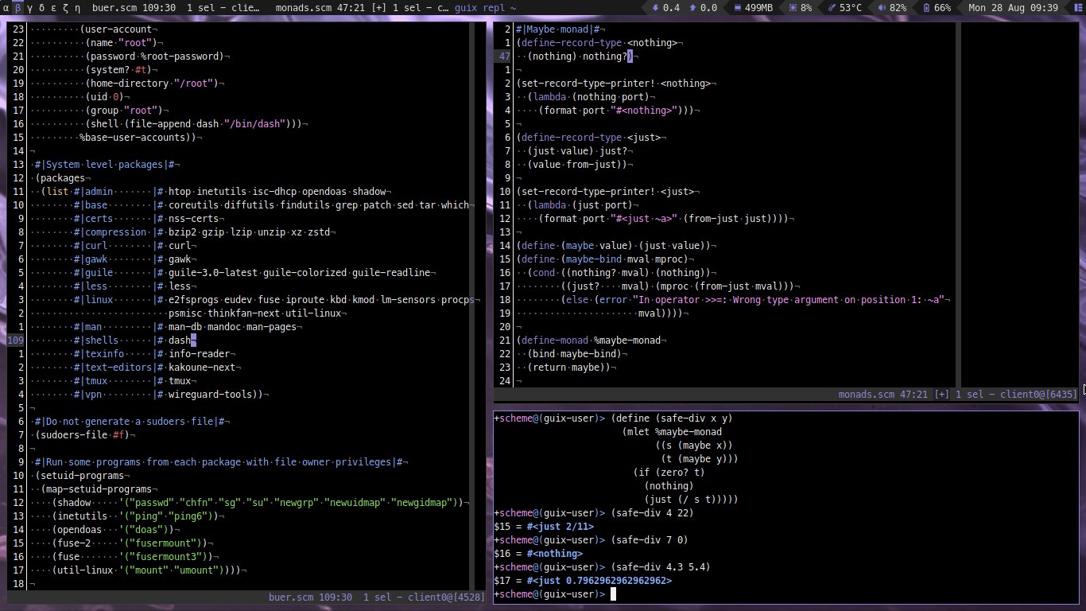Click the 53°C temperature reading

pos(850,7)
